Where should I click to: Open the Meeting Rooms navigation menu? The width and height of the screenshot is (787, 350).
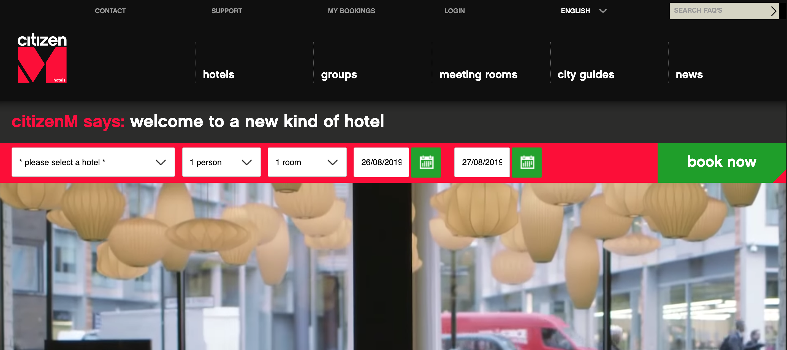point(478,74)
